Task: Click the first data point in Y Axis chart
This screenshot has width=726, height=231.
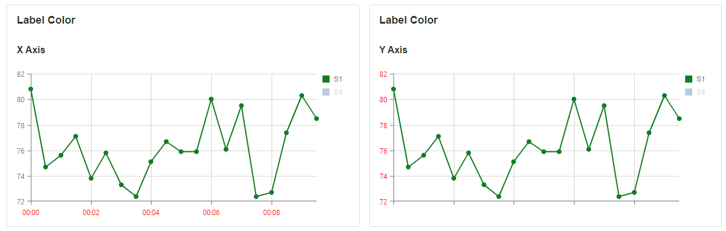Action: pyautogui.click(x=393, y=89)
